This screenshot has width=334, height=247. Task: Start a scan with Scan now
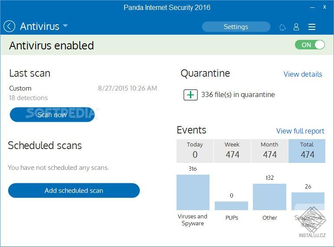point(52,115)
